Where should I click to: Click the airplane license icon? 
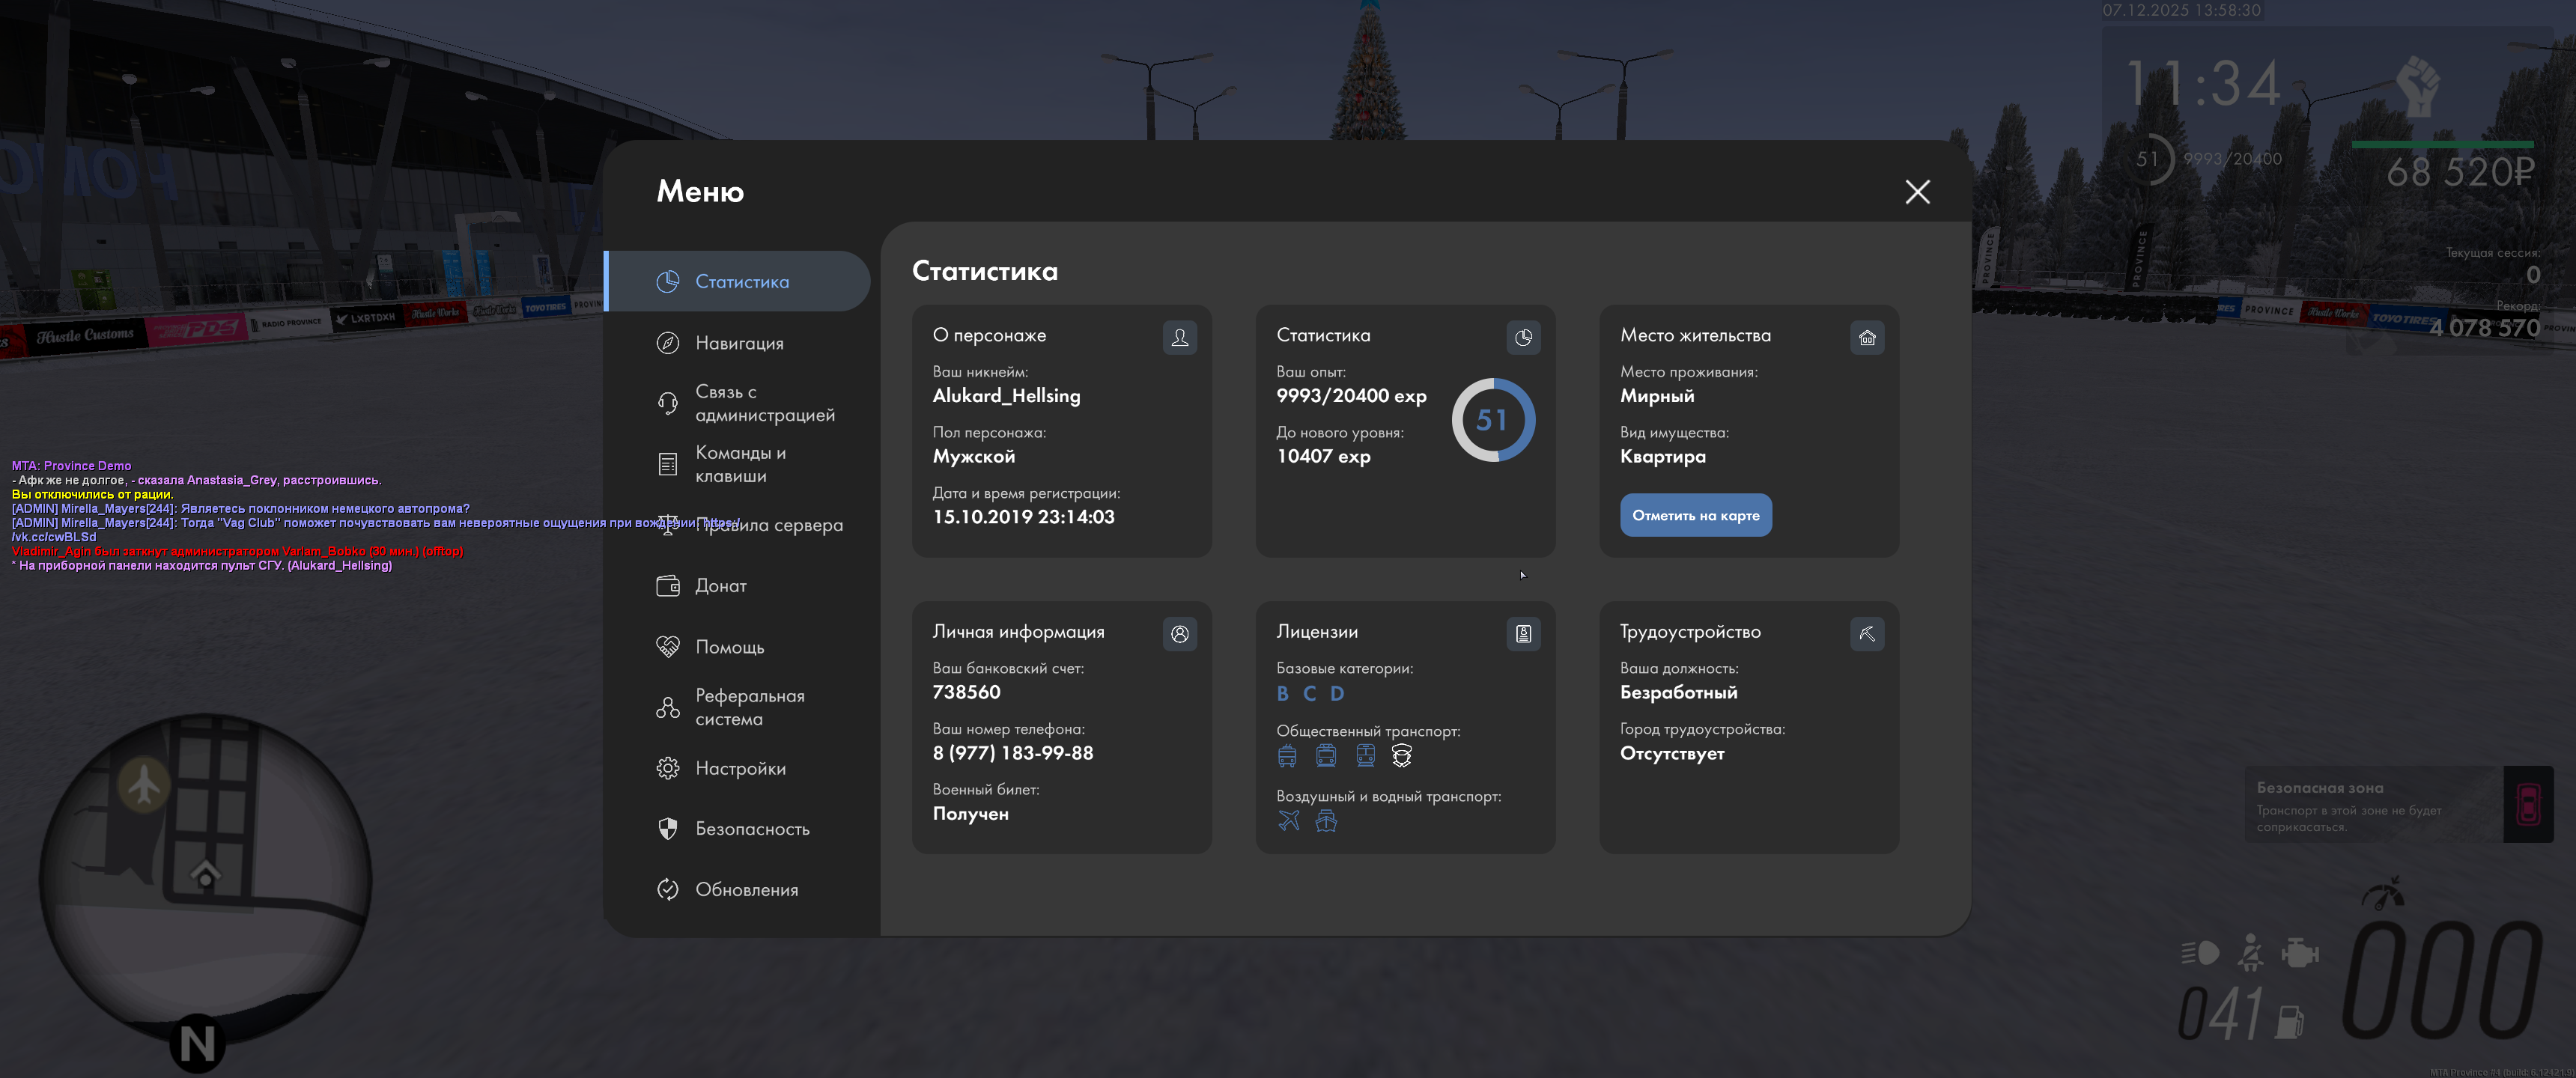pyautogui.click(x=1288, y=821)
